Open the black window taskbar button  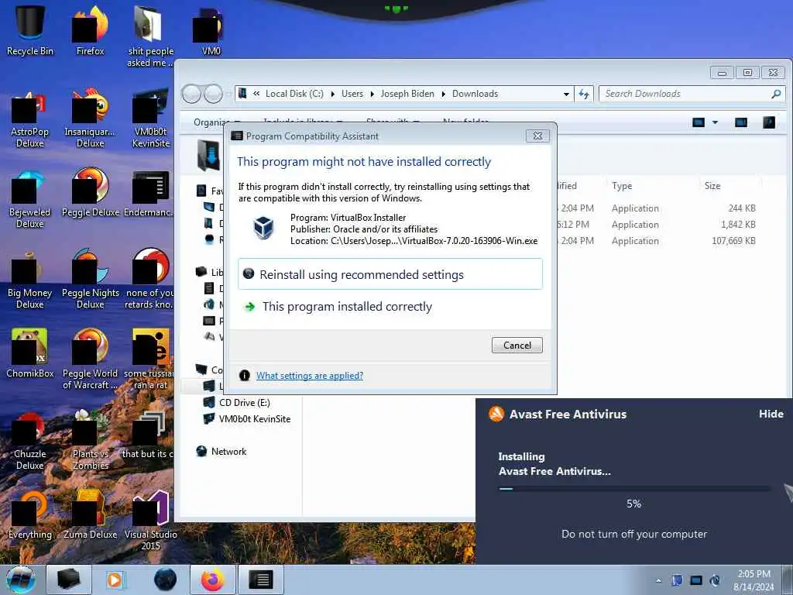point(261,580)
